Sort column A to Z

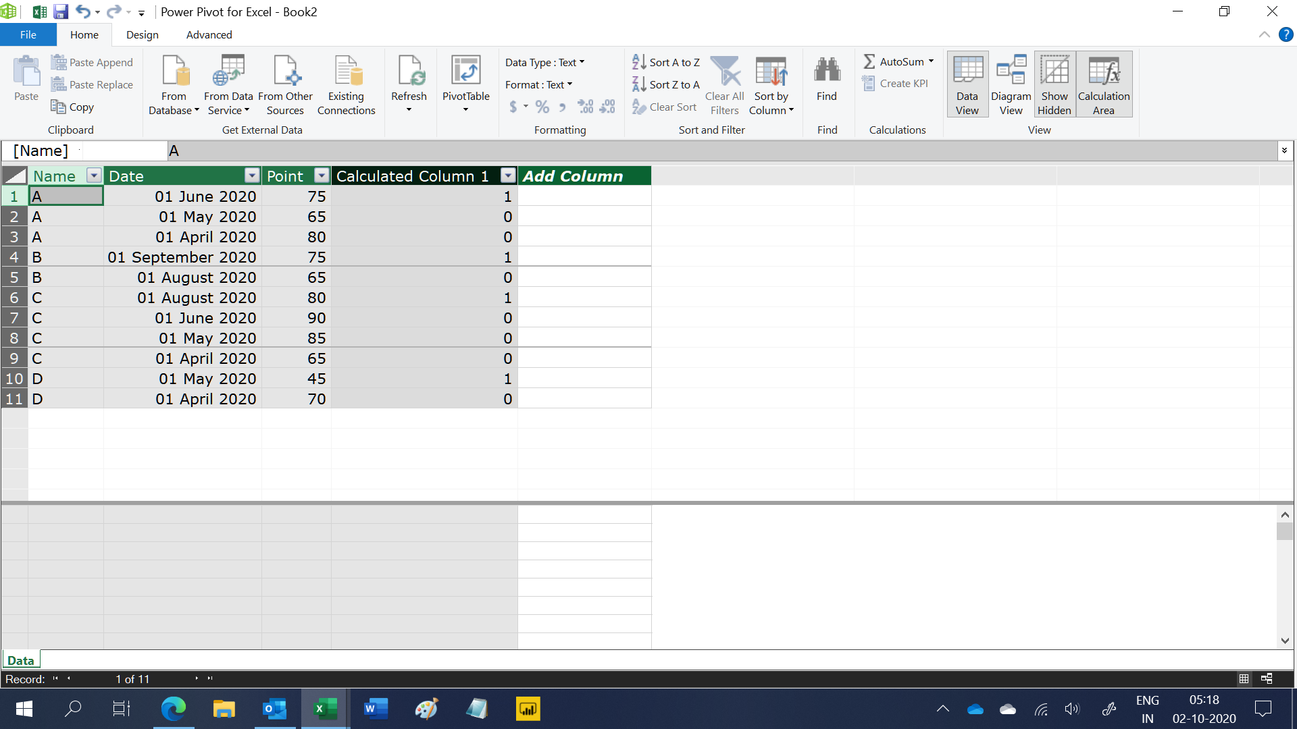pyautogui.click(x=666, y=62)
